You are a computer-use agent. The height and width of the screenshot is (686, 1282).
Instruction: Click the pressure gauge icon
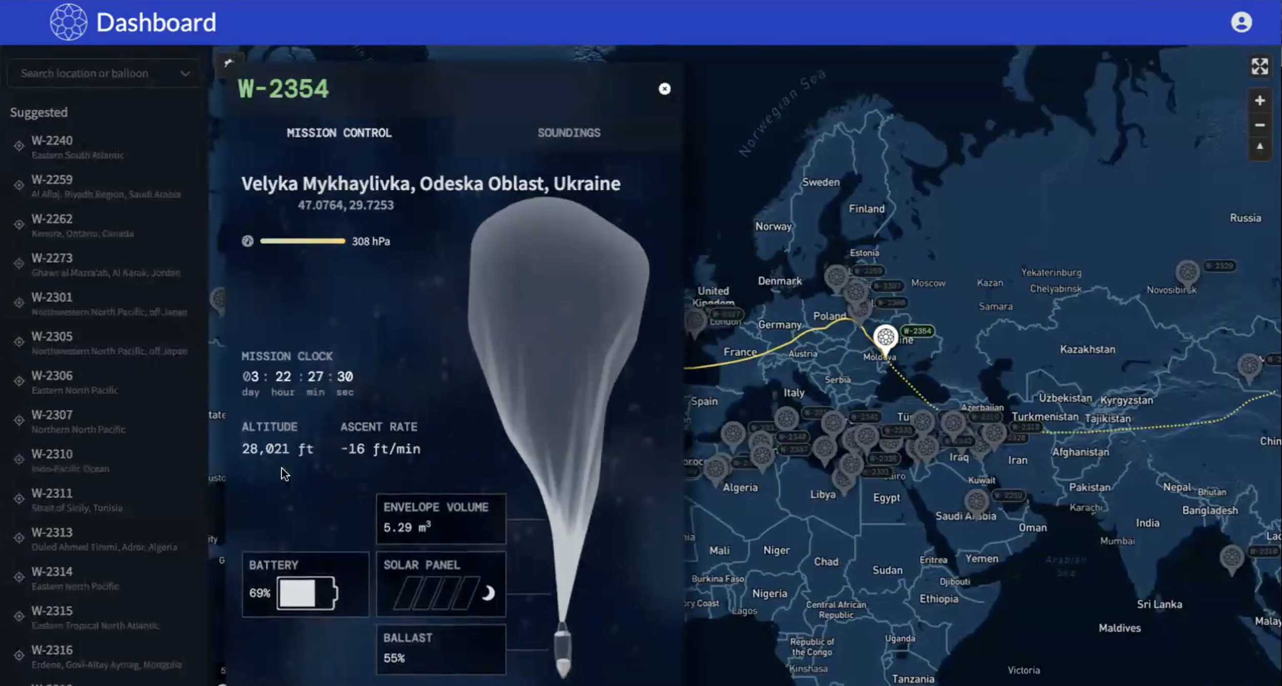(248, 241)
